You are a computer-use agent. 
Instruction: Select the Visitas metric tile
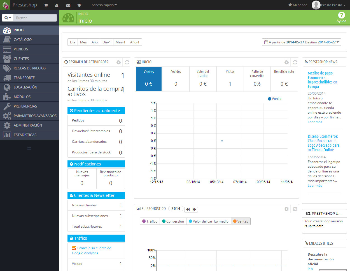[x=230, y=79]
